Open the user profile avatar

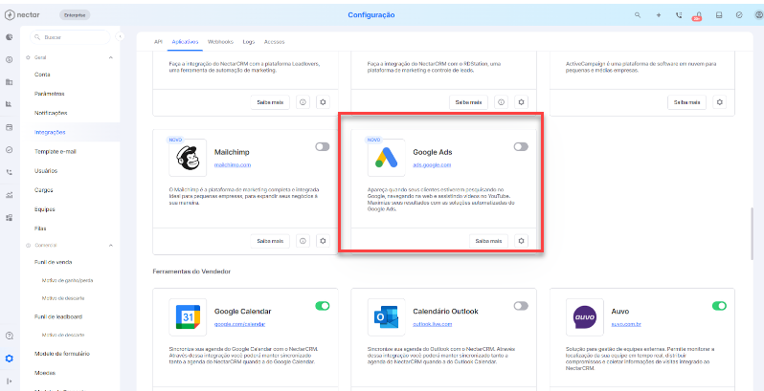click(x=758, y=15)
